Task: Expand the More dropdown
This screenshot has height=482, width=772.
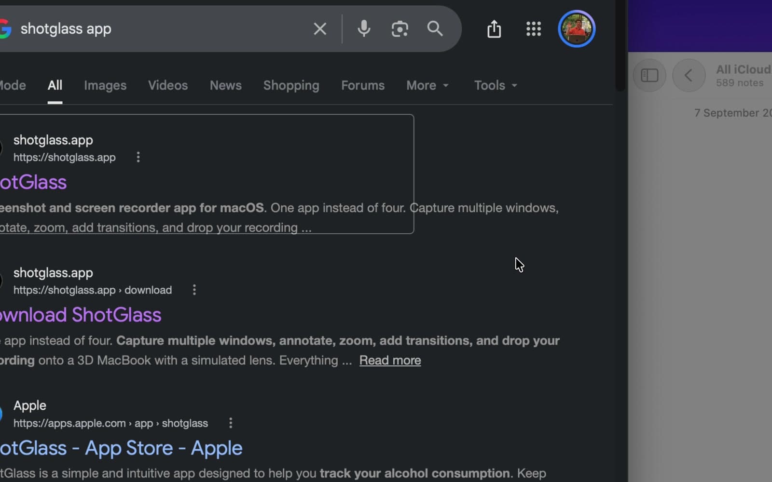Action: [x=427, y=85]
